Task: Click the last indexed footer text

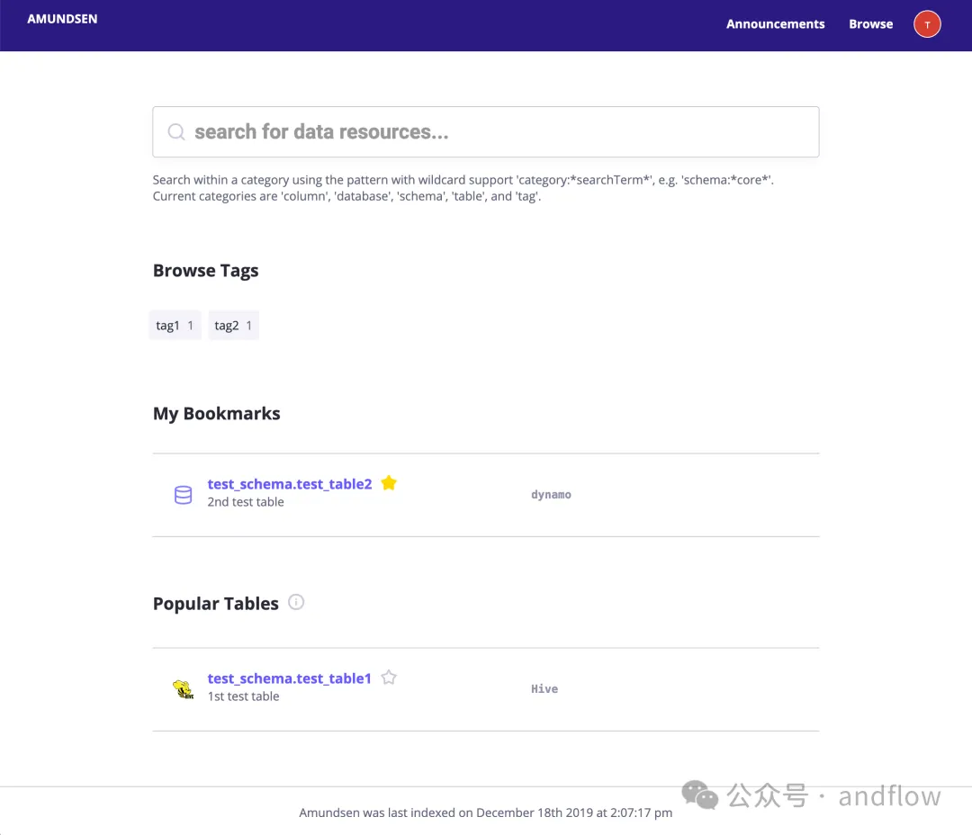Action: (x=485, y=813)
